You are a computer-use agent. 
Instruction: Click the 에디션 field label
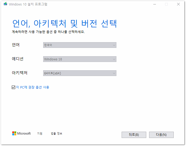click(x=18, y=59)
